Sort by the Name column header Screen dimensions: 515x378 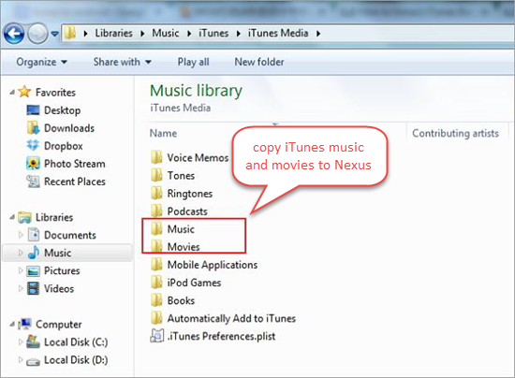pyautogui.click(x=163, y=133)
